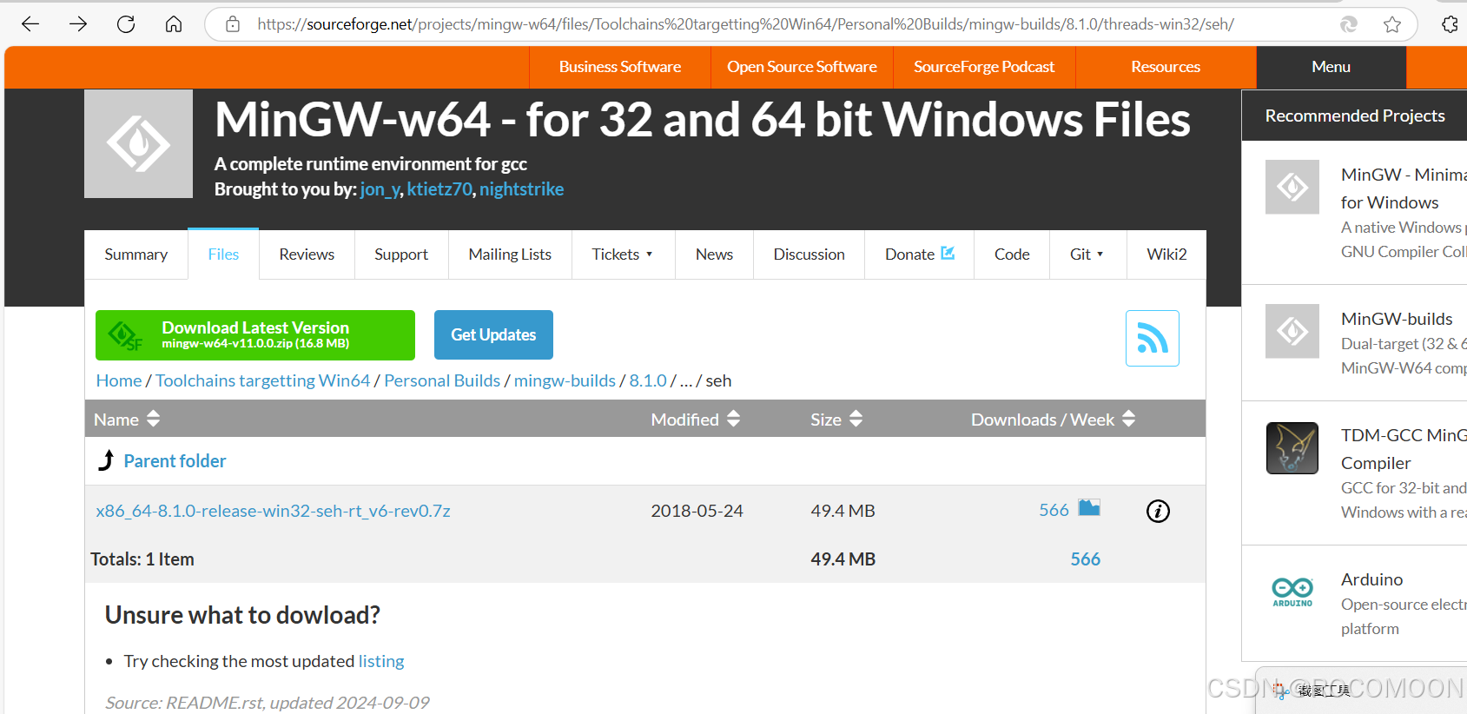Download x86_64-8.1.0-release-win32-seh-rt_v6-rev0.7z file
The image size is (1467, 714).
point(273,511)
